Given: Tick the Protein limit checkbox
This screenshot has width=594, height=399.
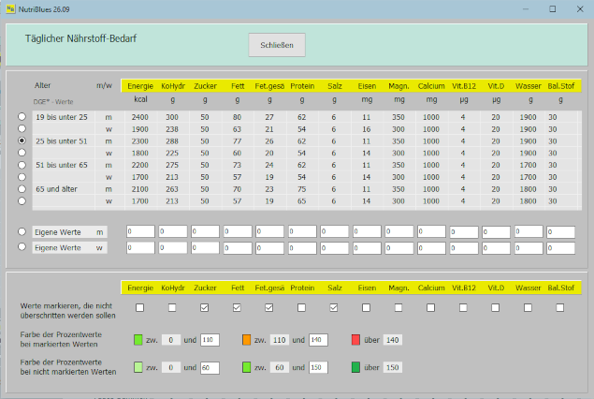Looking at the screenshot, I should (301, 307).
